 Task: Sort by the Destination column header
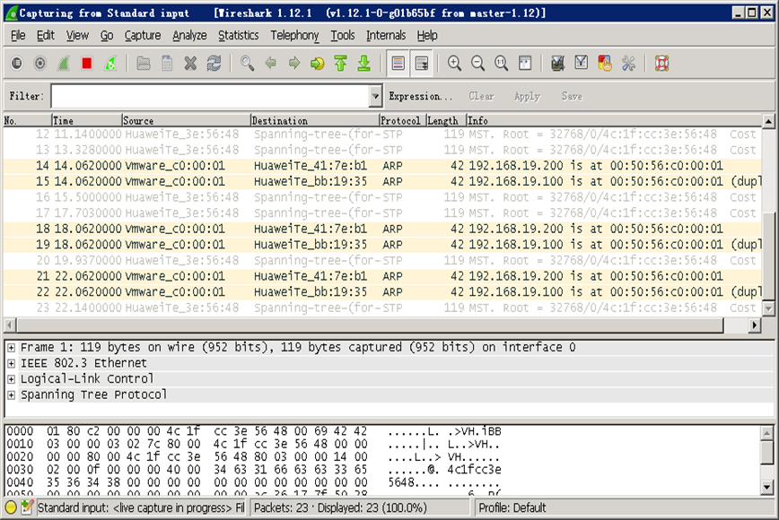coord(314,120)
